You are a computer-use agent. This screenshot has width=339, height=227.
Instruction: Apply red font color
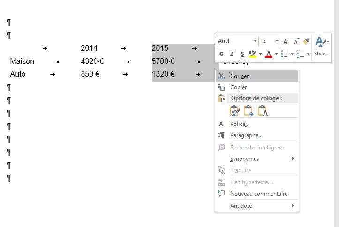pos(269,54)
